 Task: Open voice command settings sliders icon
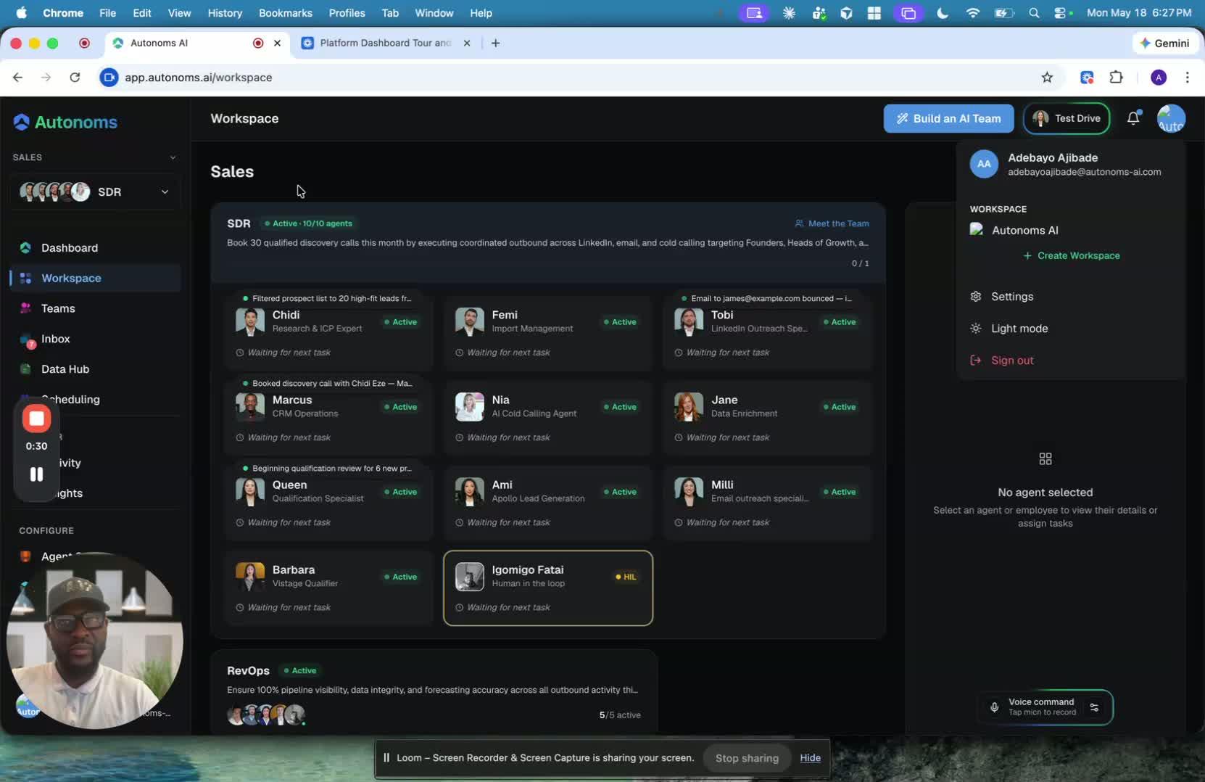tap(1094, 707)
